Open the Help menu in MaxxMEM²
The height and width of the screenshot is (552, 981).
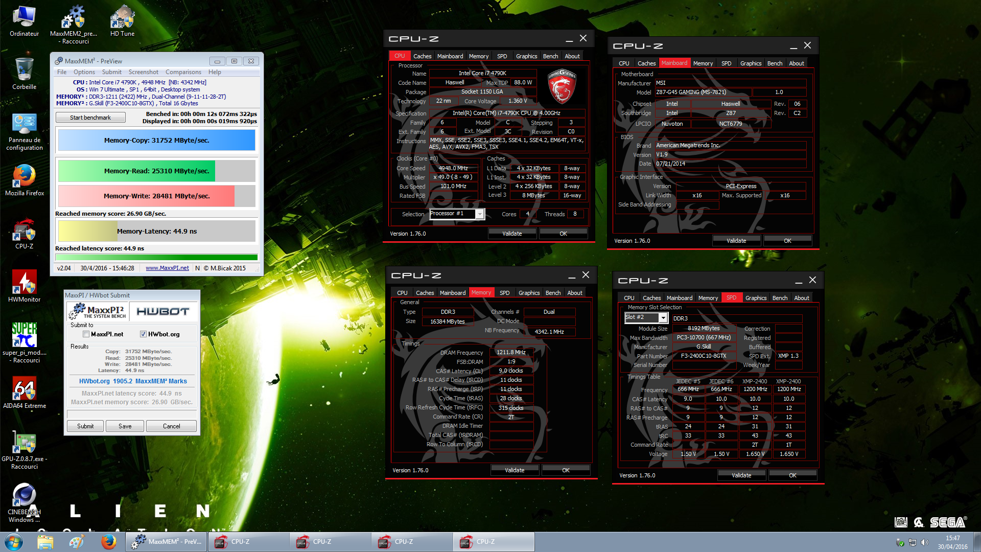point(215,72)
